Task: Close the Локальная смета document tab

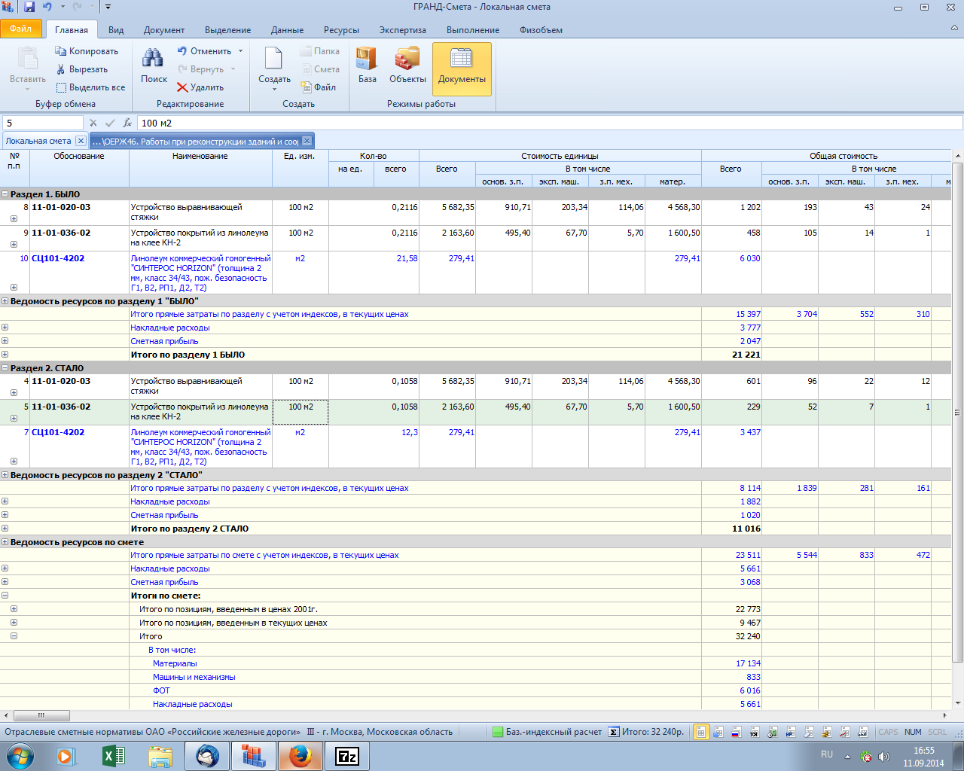Action: click(x=81, y=141)
